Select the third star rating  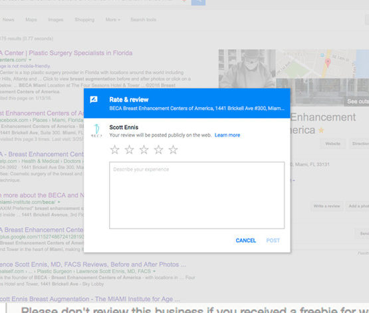coord(144,150)
